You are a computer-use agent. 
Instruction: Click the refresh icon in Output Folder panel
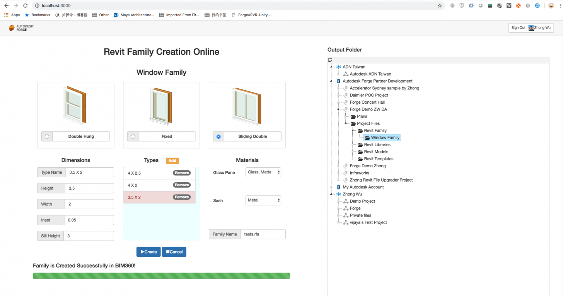tap(329, 60)
